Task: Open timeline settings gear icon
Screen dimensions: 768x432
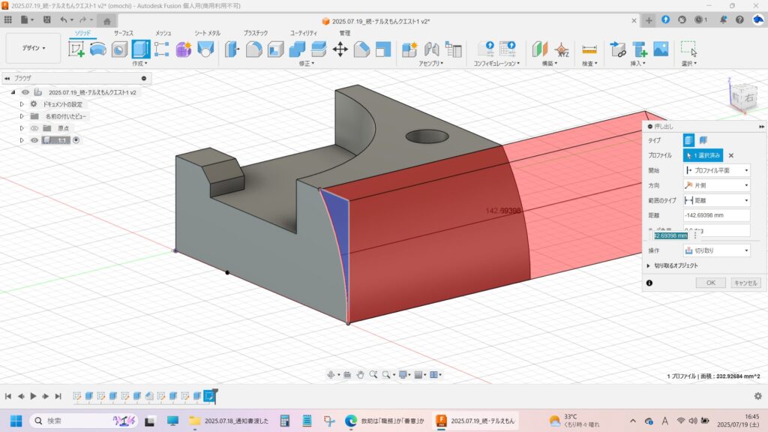Action: 757,396
